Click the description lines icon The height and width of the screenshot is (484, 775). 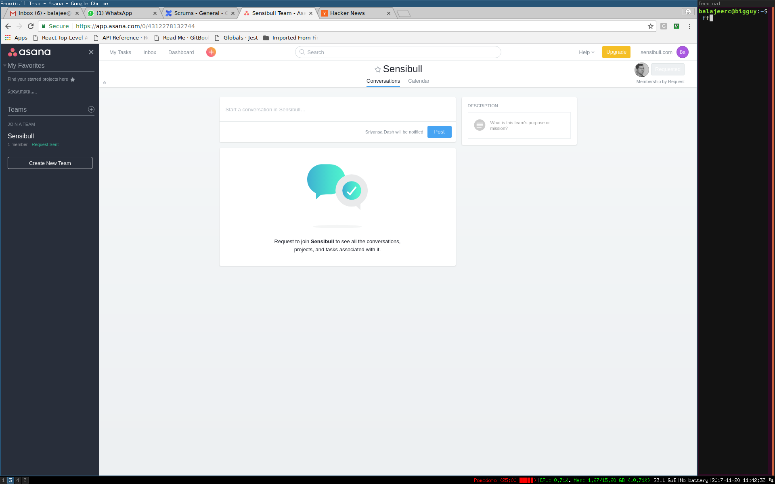click(480, 125)
